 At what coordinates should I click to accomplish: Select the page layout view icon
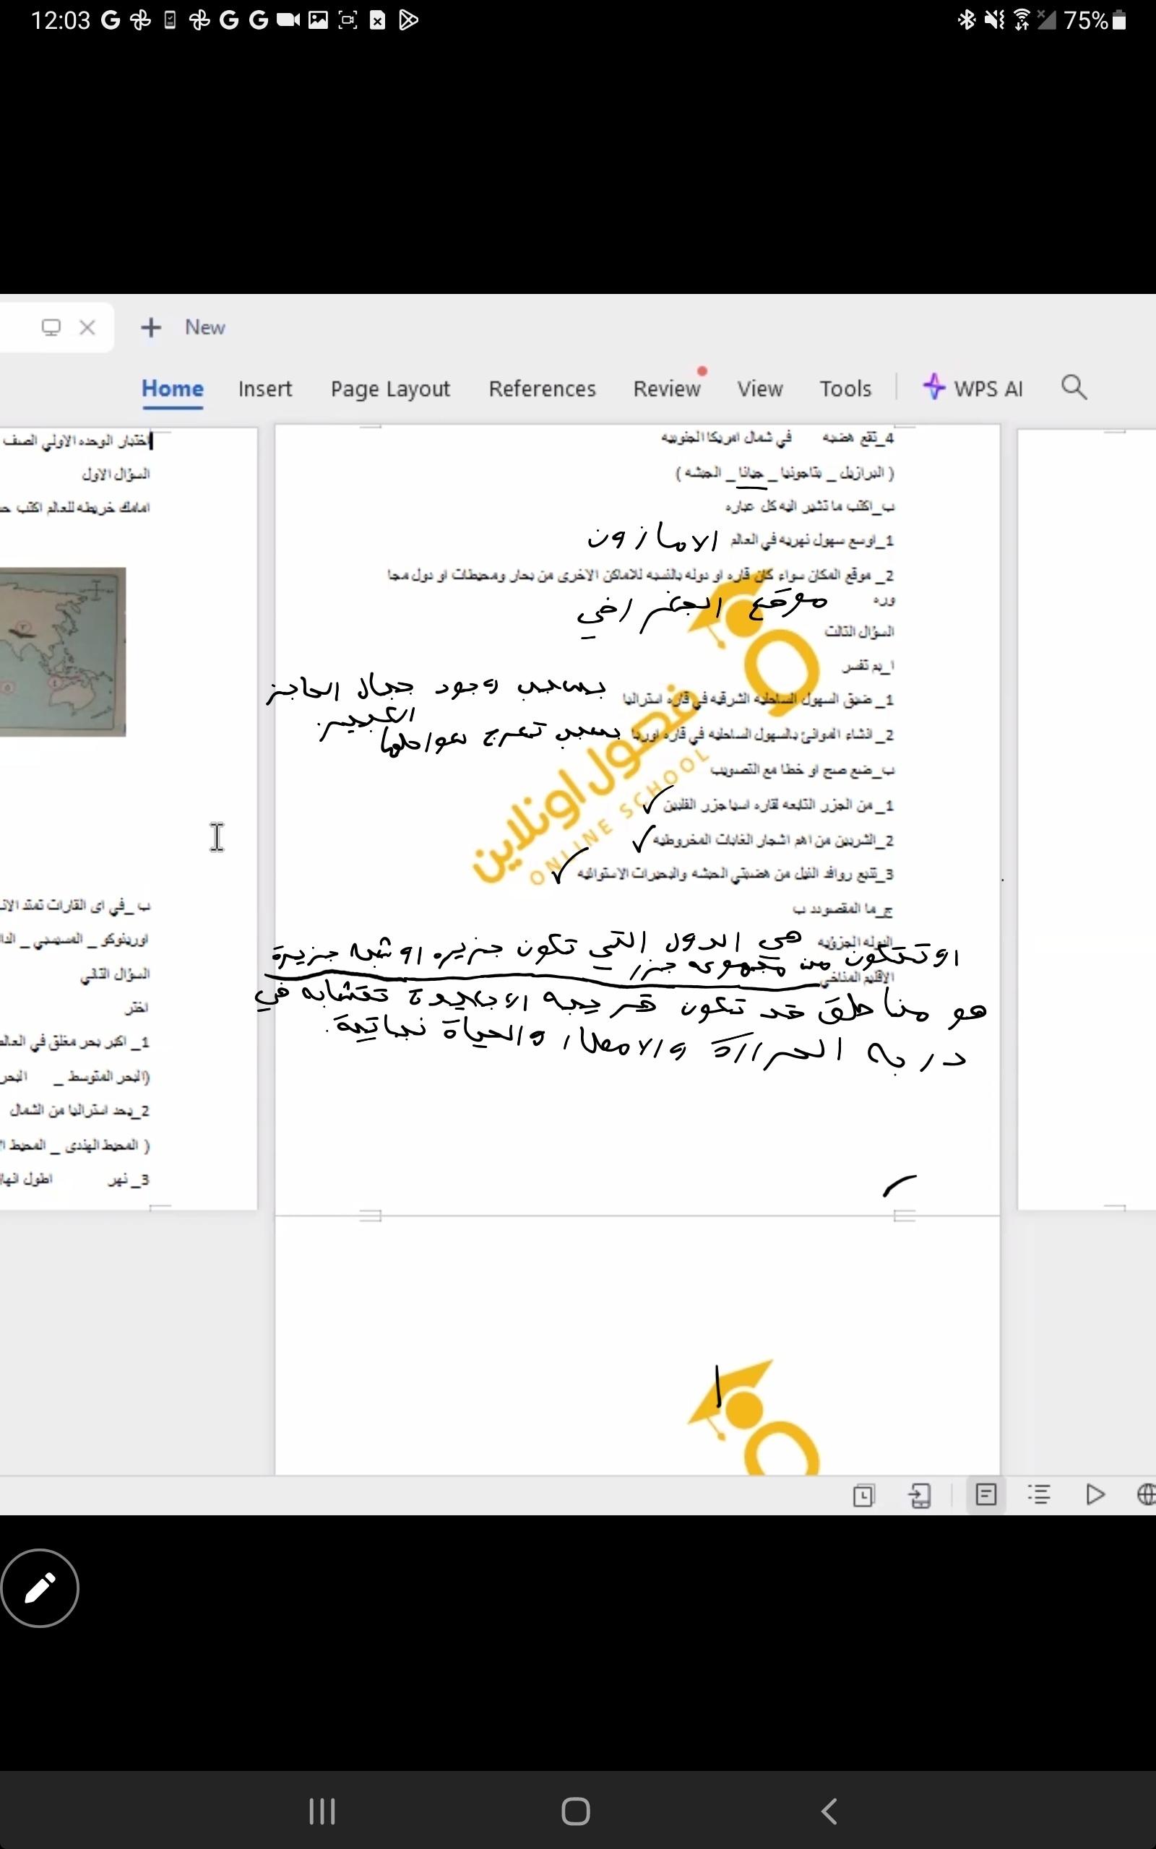pyautogui.click(x=986, y=1494)
